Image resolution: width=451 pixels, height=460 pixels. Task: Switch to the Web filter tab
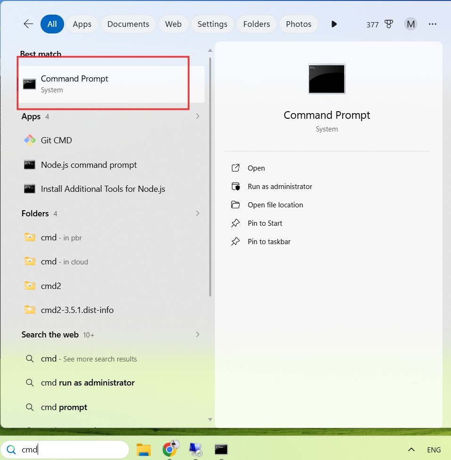(x=173, y=24)
